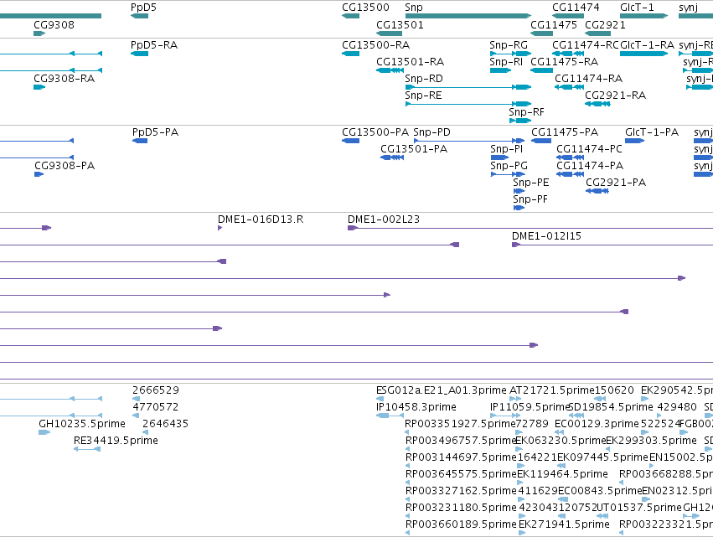This screenshot has width=713, height=537.
Task: Click the DME1-012I15 BAC label
Action: coord(546,236)
